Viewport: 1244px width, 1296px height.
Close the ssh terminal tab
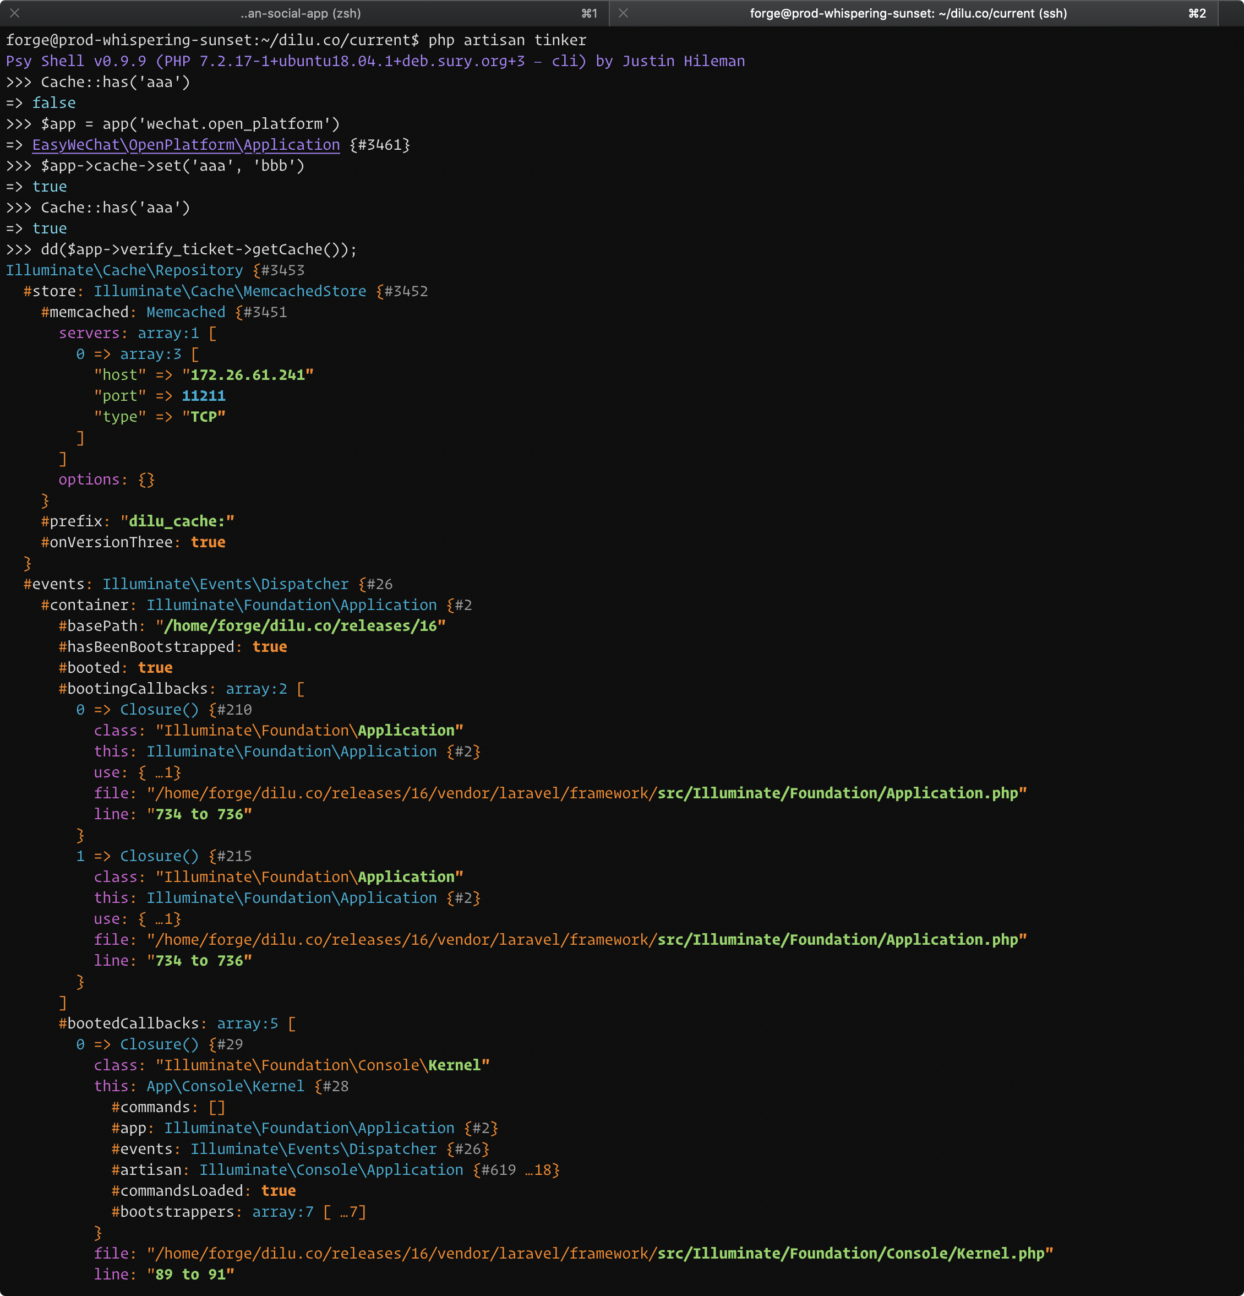(622, 13)
